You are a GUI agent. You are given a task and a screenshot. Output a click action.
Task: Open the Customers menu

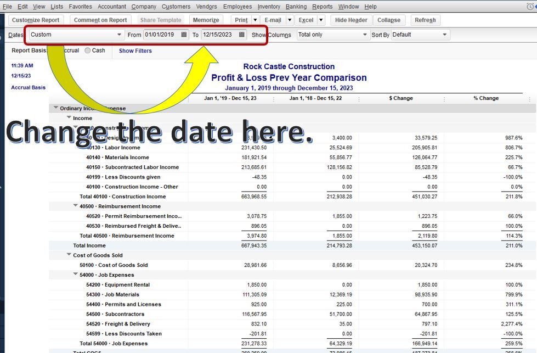point(176,7)
